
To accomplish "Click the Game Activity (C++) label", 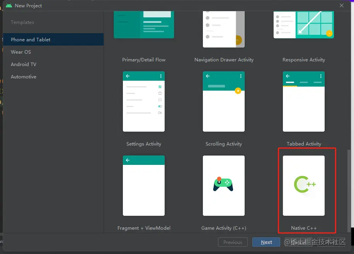I will click(224, 228).
